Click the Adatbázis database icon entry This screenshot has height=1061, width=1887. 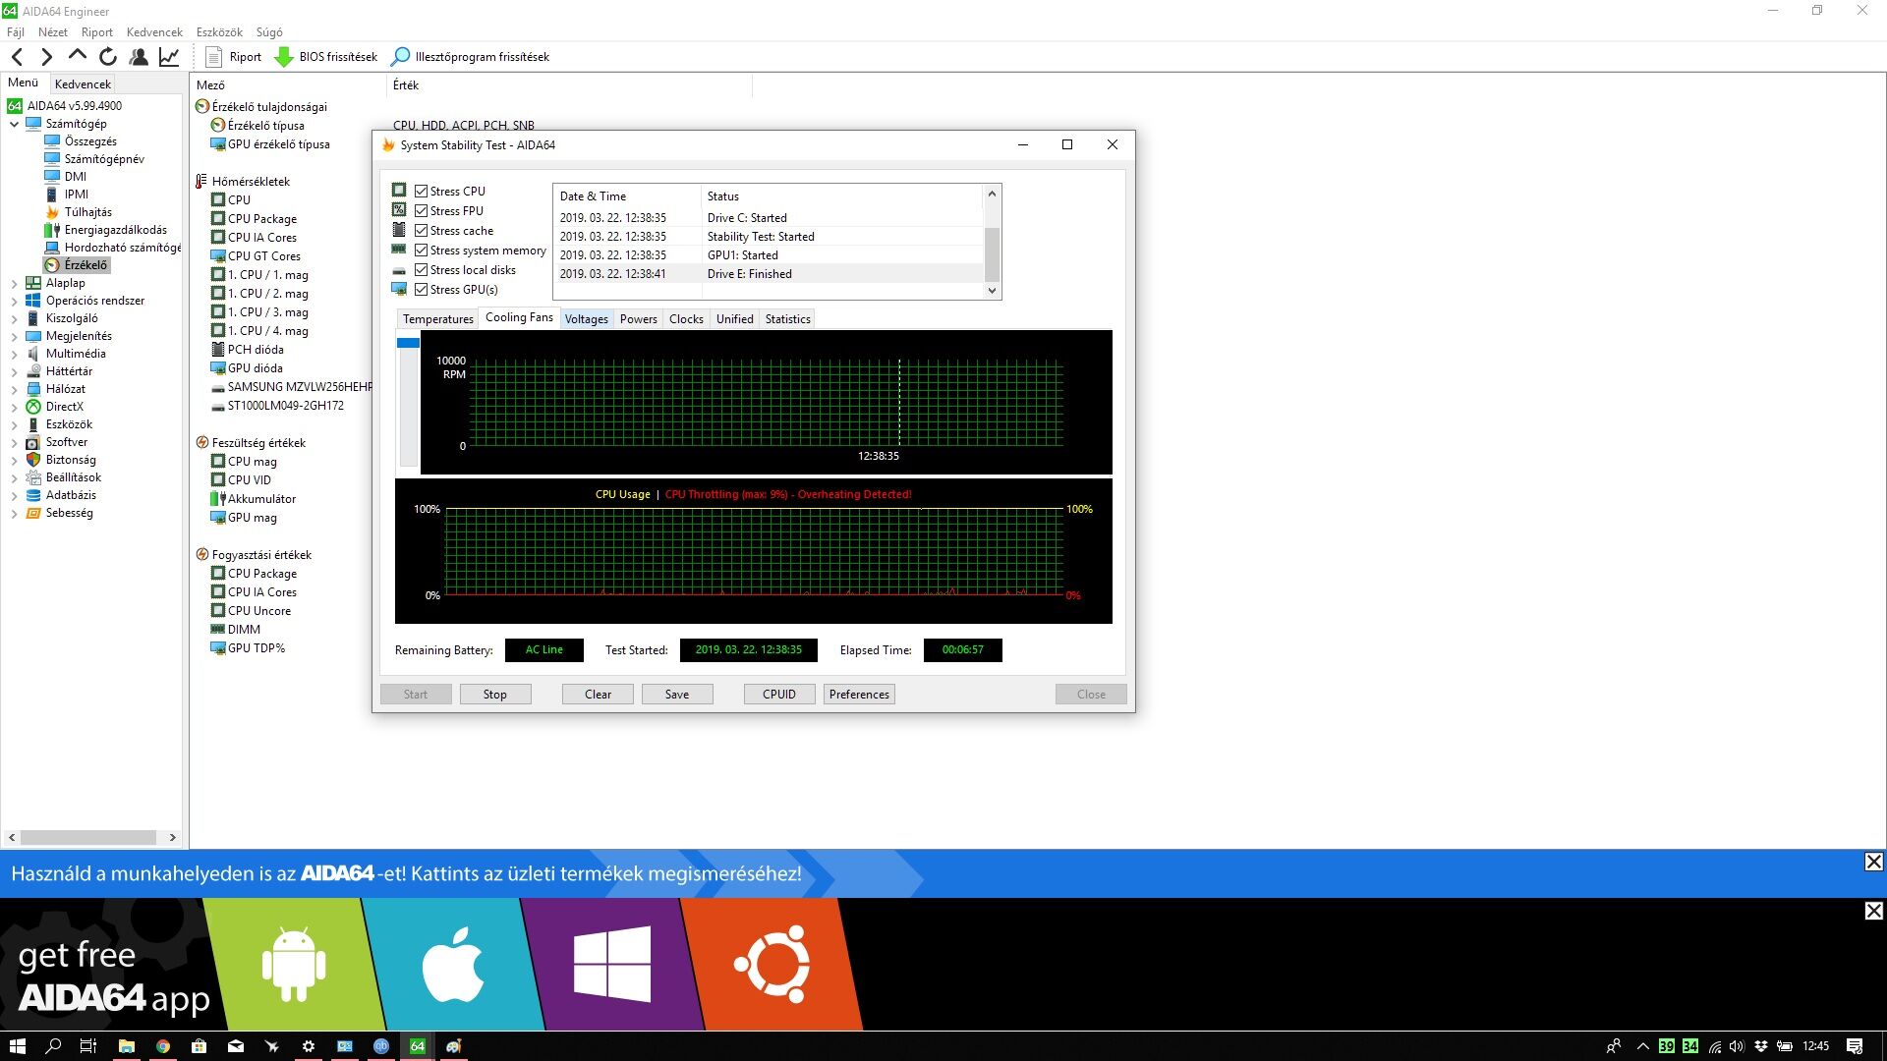click(61, 495)
